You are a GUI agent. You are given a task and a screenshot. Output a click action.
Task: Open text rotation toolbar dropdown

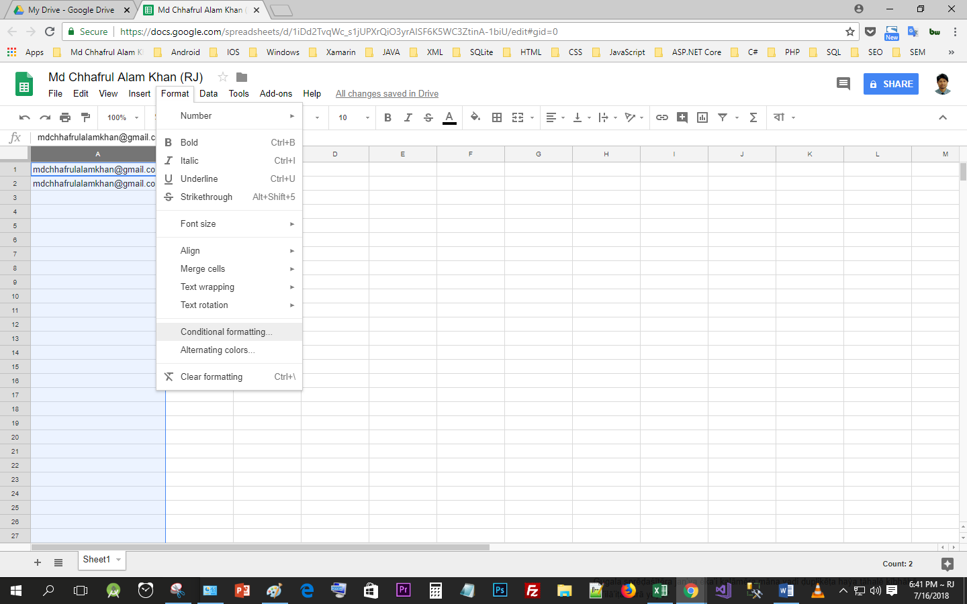click(x=634, y=117)
